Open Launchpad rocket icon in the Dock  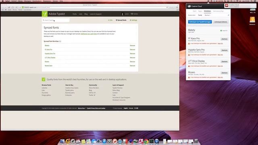click(x=73, y=141)
